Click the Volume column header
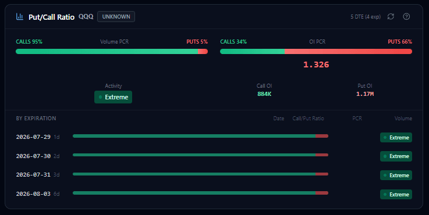Screen dimensions: 429x215 (403, 119)
